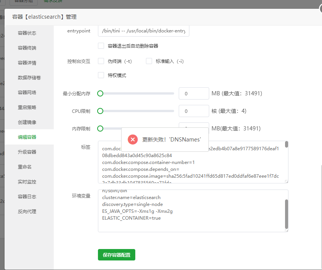
Task: Click the 最小分配内存 slider handle
Action: [x=100, y=93]
